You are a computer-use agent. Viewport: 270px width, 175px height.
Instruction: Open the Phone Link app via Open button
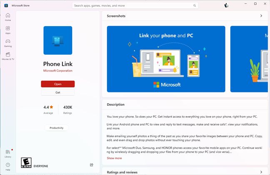(x=58, y=84)
